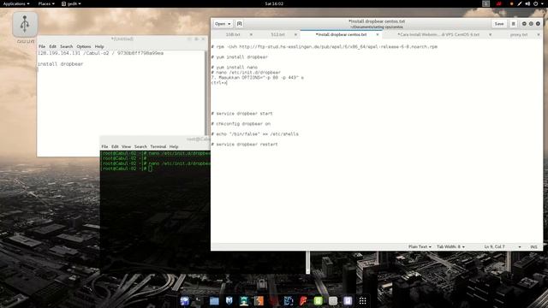Click the workspace indicator in top bar
The height and width of the screenshot is (308, 548).
point(485,3)
